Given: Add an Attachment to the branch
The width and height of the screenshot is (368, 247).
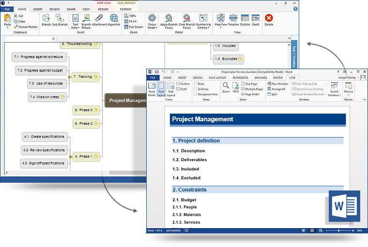Looking at the screenshot, I should (99, 20).
